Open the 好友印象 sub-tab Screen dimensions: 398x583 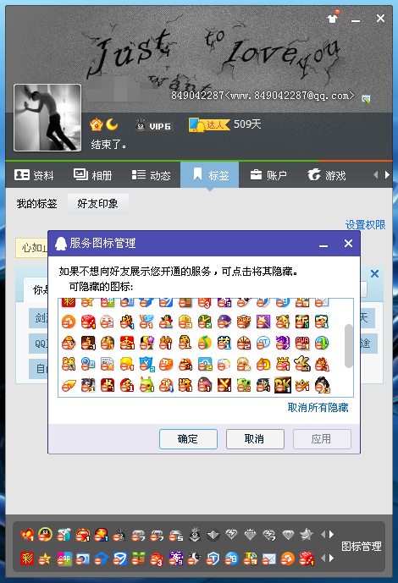point(98,204)
